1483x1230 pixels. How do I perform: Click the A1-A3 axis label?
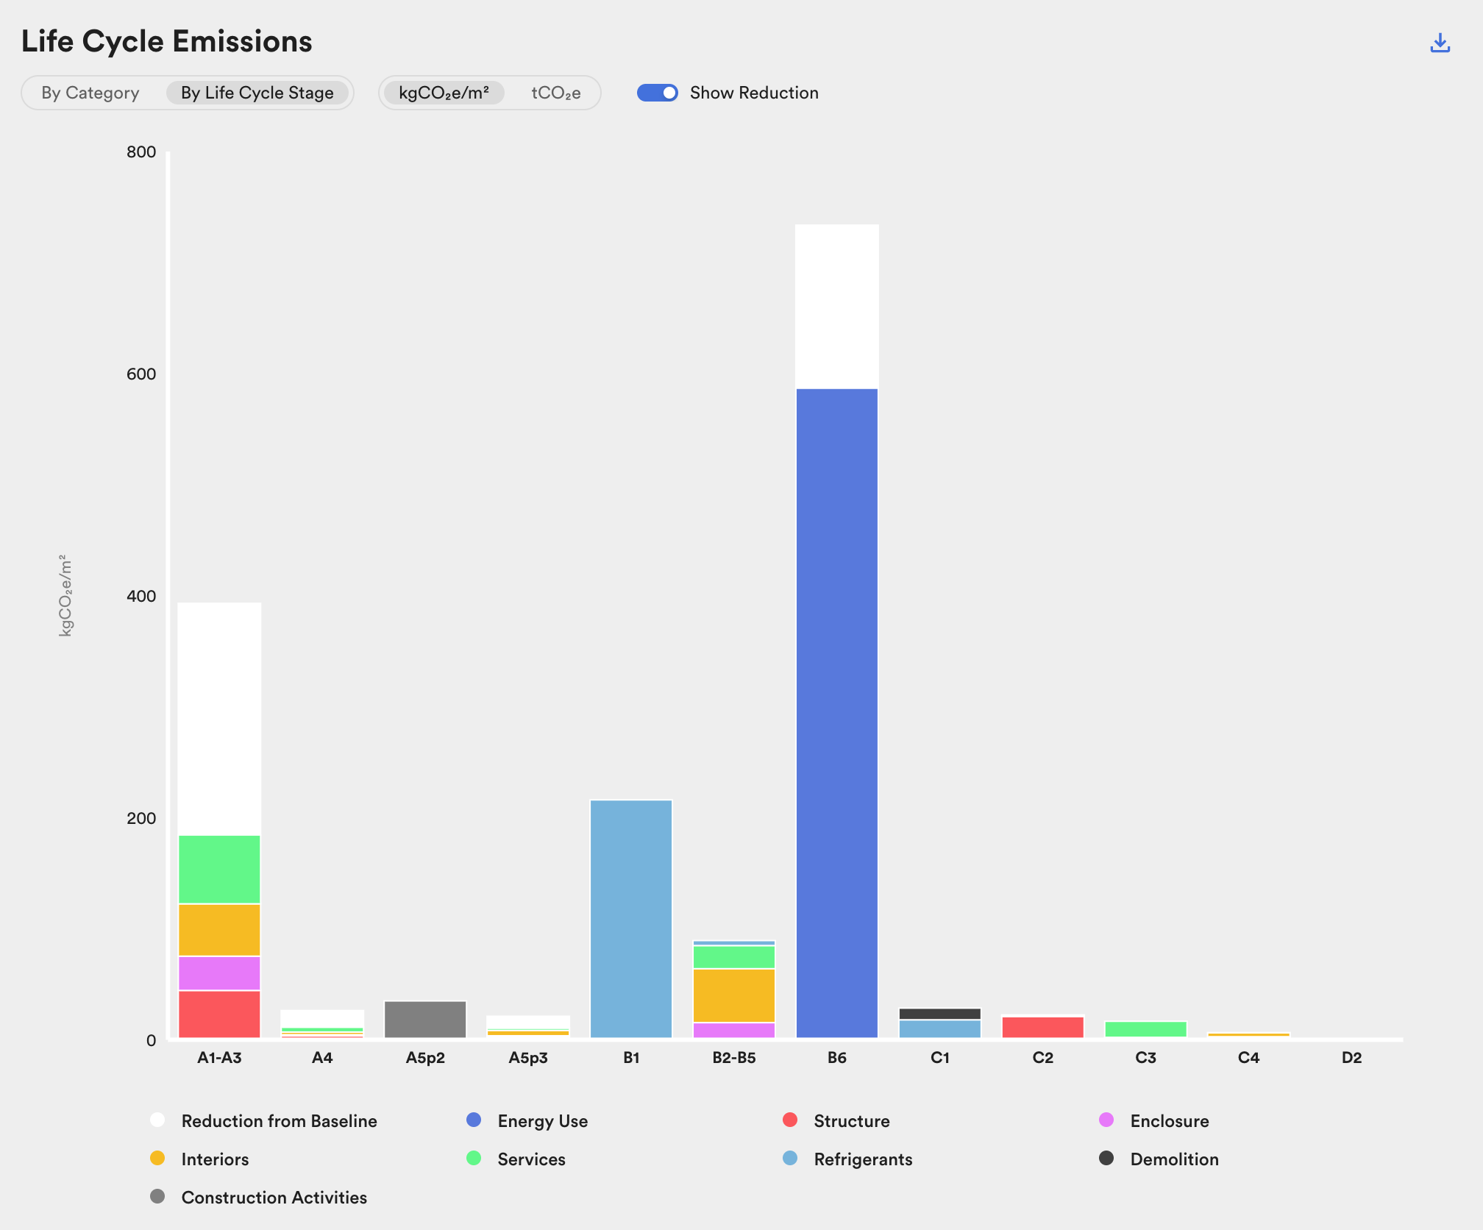219,1058
